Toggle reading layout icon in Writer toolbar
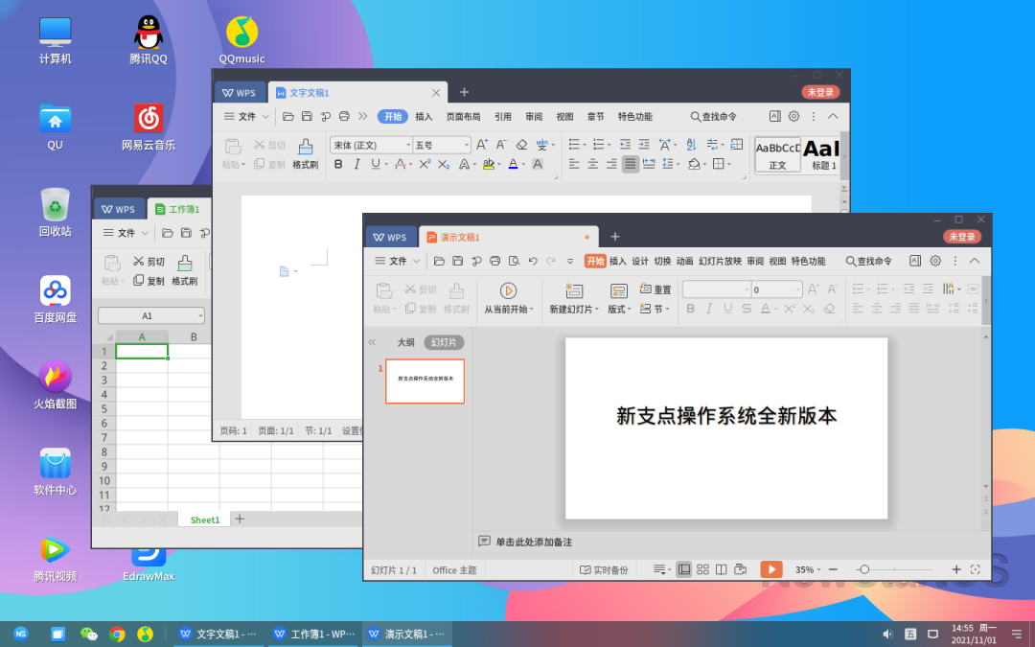Viewport: 1035px width, 647px height. tap(775, 116)
